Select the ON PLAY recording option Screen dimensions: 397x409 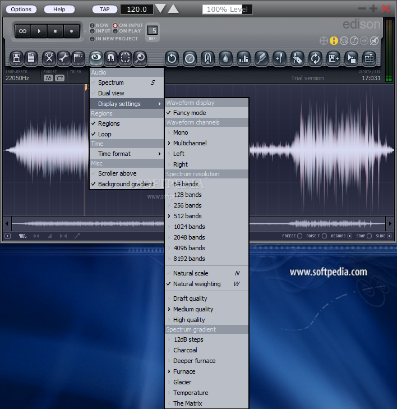[x=127, y=31]
